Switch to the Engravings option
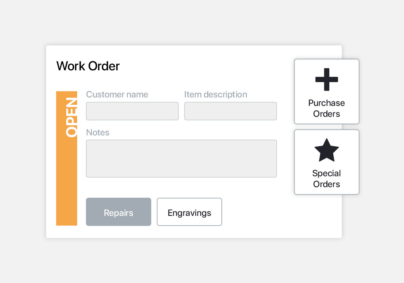The height and width of the screenshot is (283, 404). tap(189, 212)
